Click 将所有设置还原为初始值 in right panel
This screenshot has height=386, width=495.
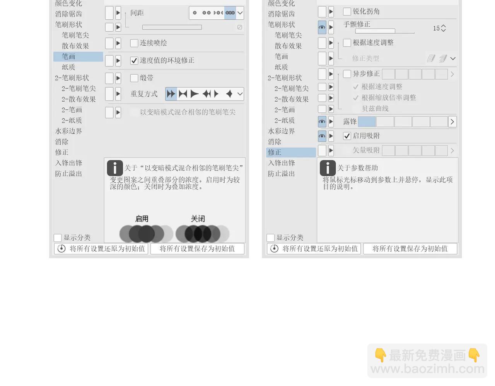pyautogui.click(x=314, y=248)
